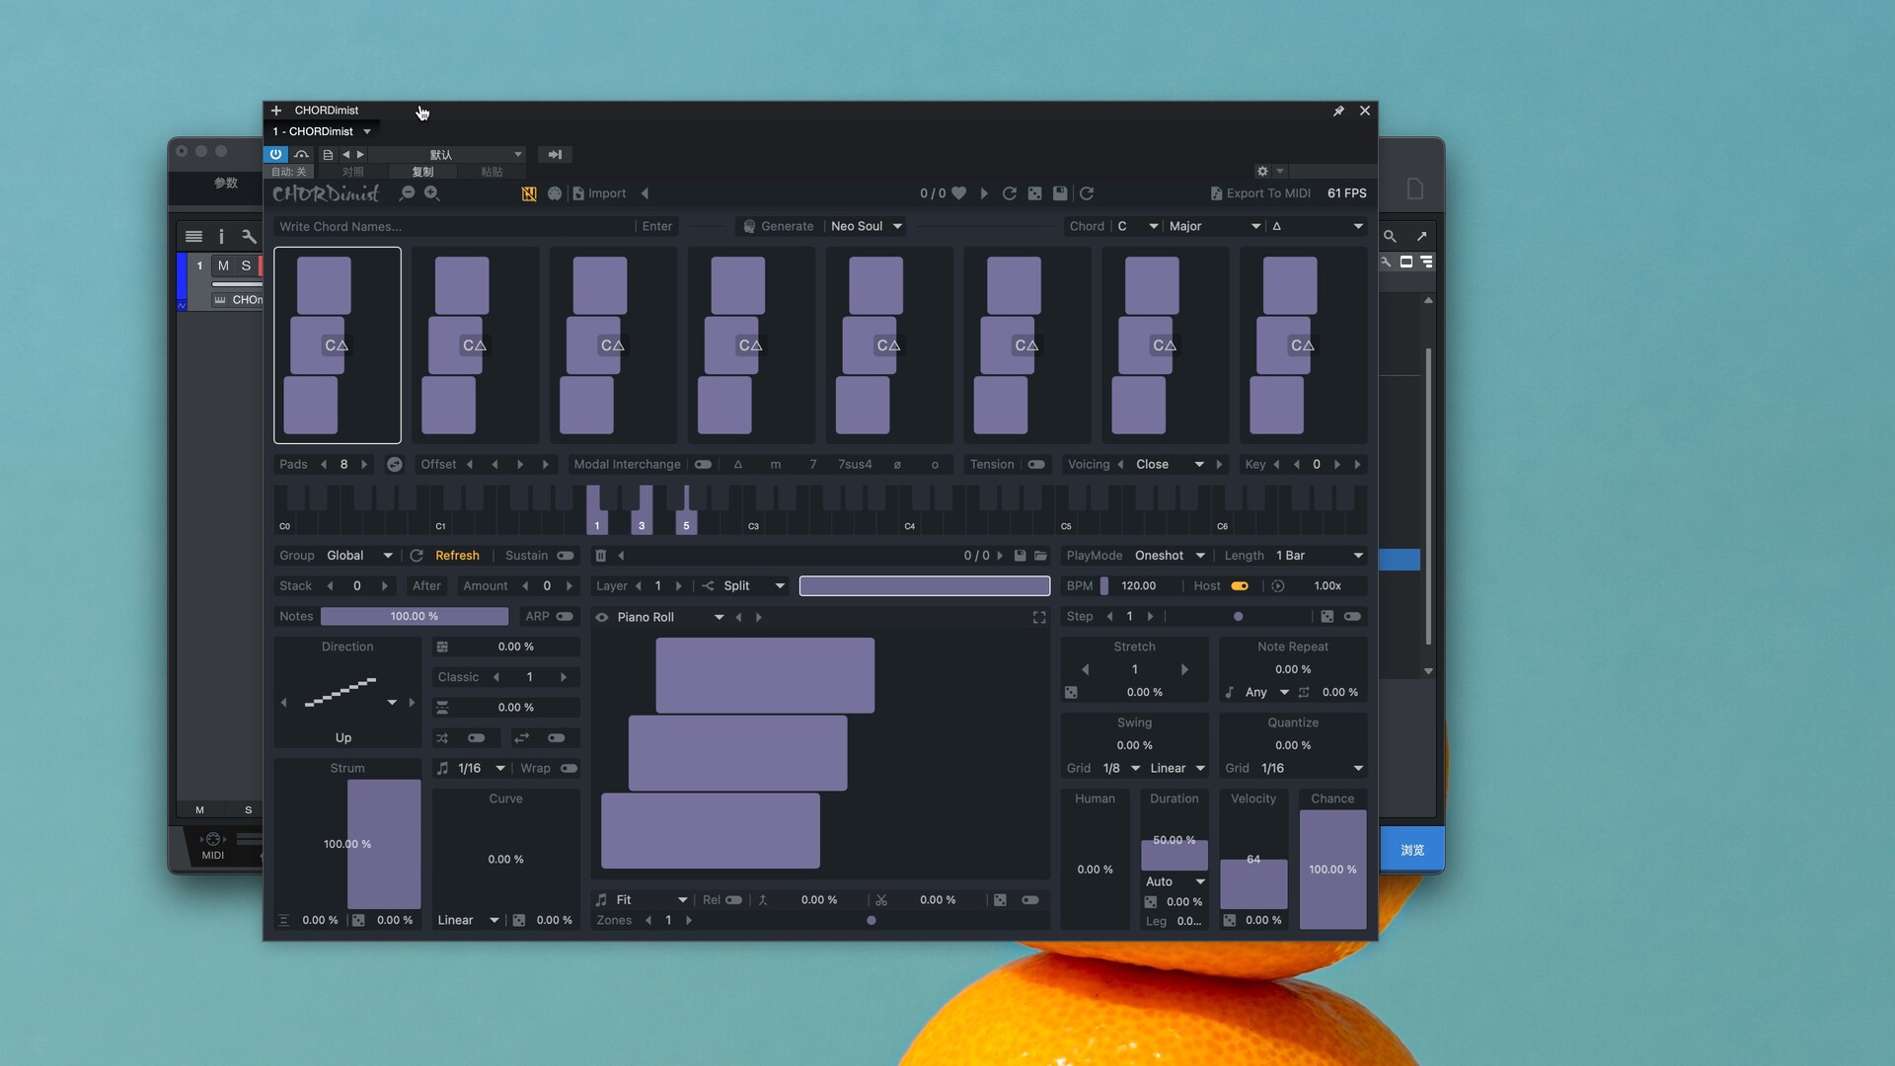This screenshot has height=1066, width=1895.
Task: Toggle the Host BPM sync switch
Action: (1240, 585)
